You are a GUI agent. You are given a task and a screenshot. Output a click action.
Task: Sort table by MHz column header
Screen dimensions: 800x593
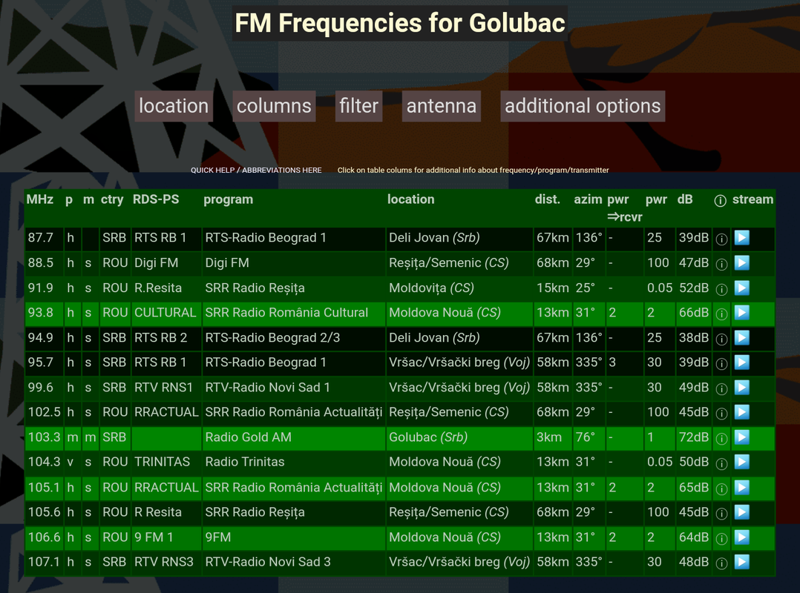[x=40, y=199]
